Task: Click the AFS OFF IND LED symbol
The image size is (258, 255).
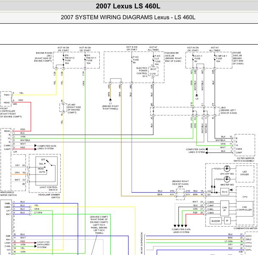Action: click(227, 168)
